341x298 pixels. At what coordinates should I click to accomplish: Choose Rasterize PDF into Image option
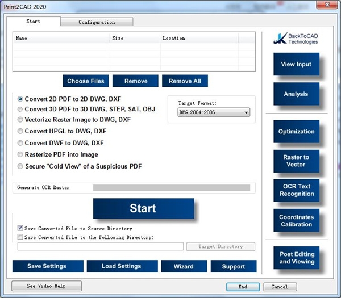click(21, 154)
